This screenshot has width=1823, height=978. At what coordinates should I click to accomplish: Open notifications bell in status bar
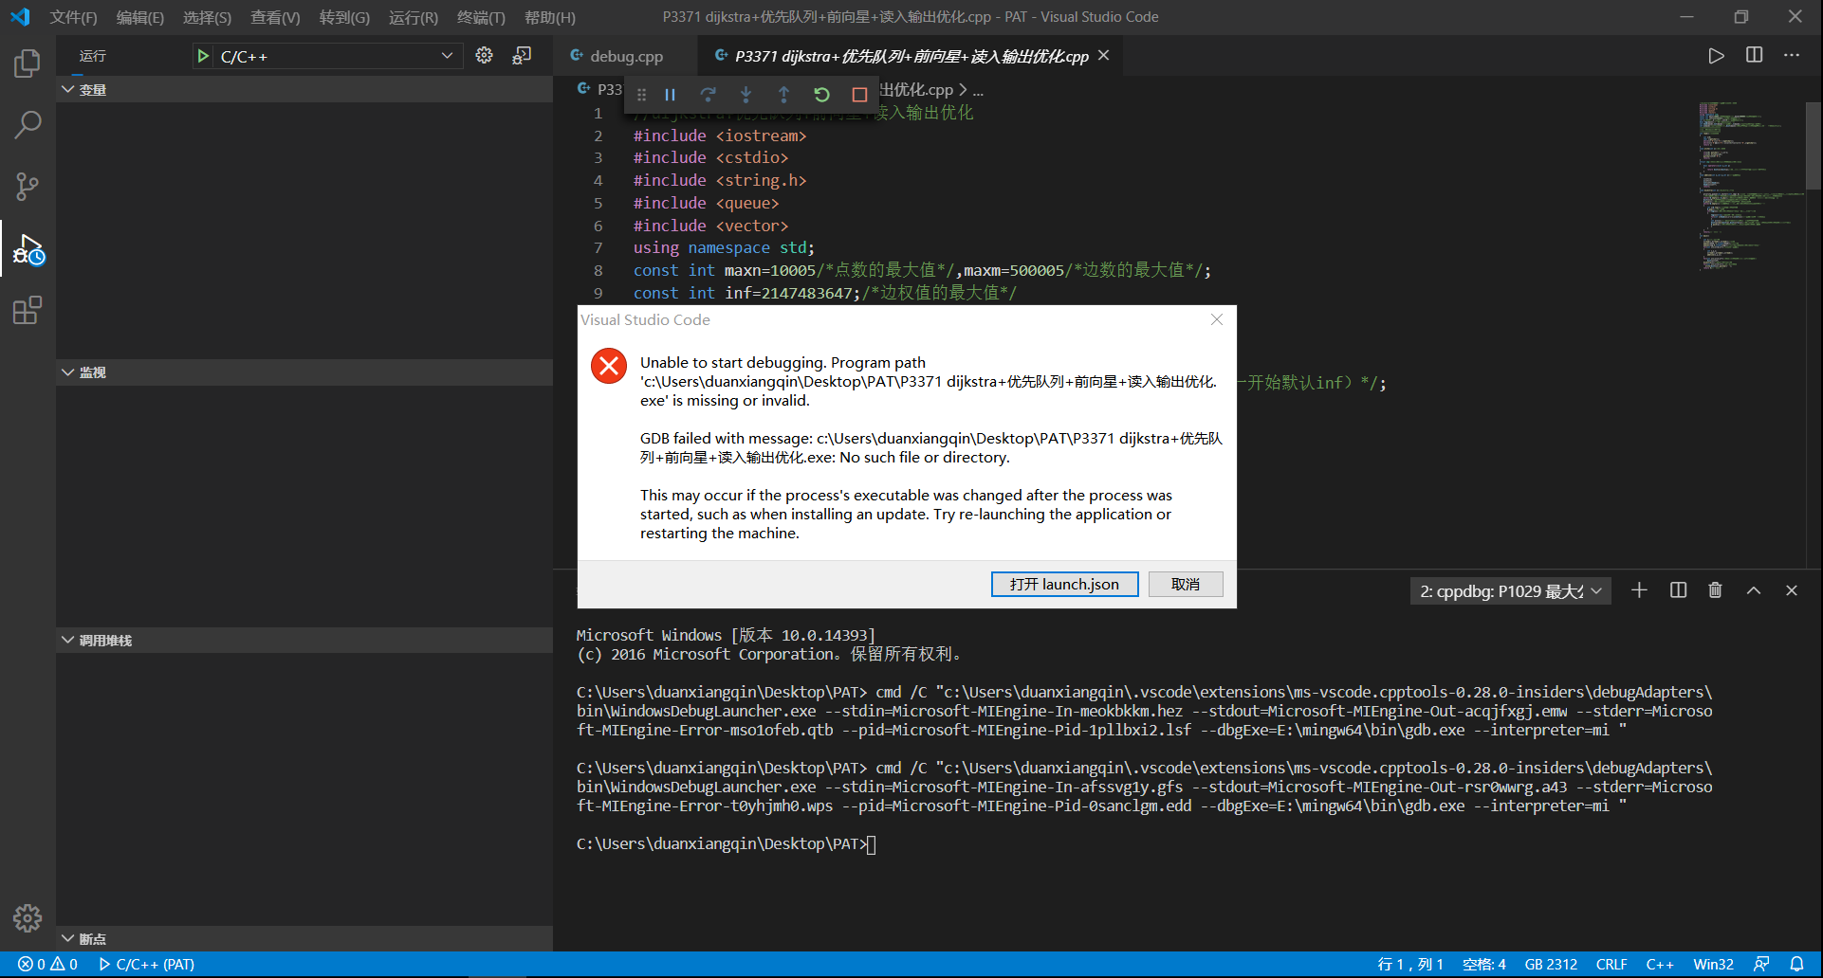pyautogui.click(x=1796, y=964)
